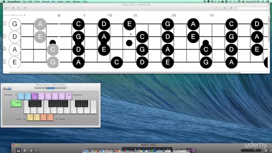Click the zoom in magnifier in Preview

(19, 8)
